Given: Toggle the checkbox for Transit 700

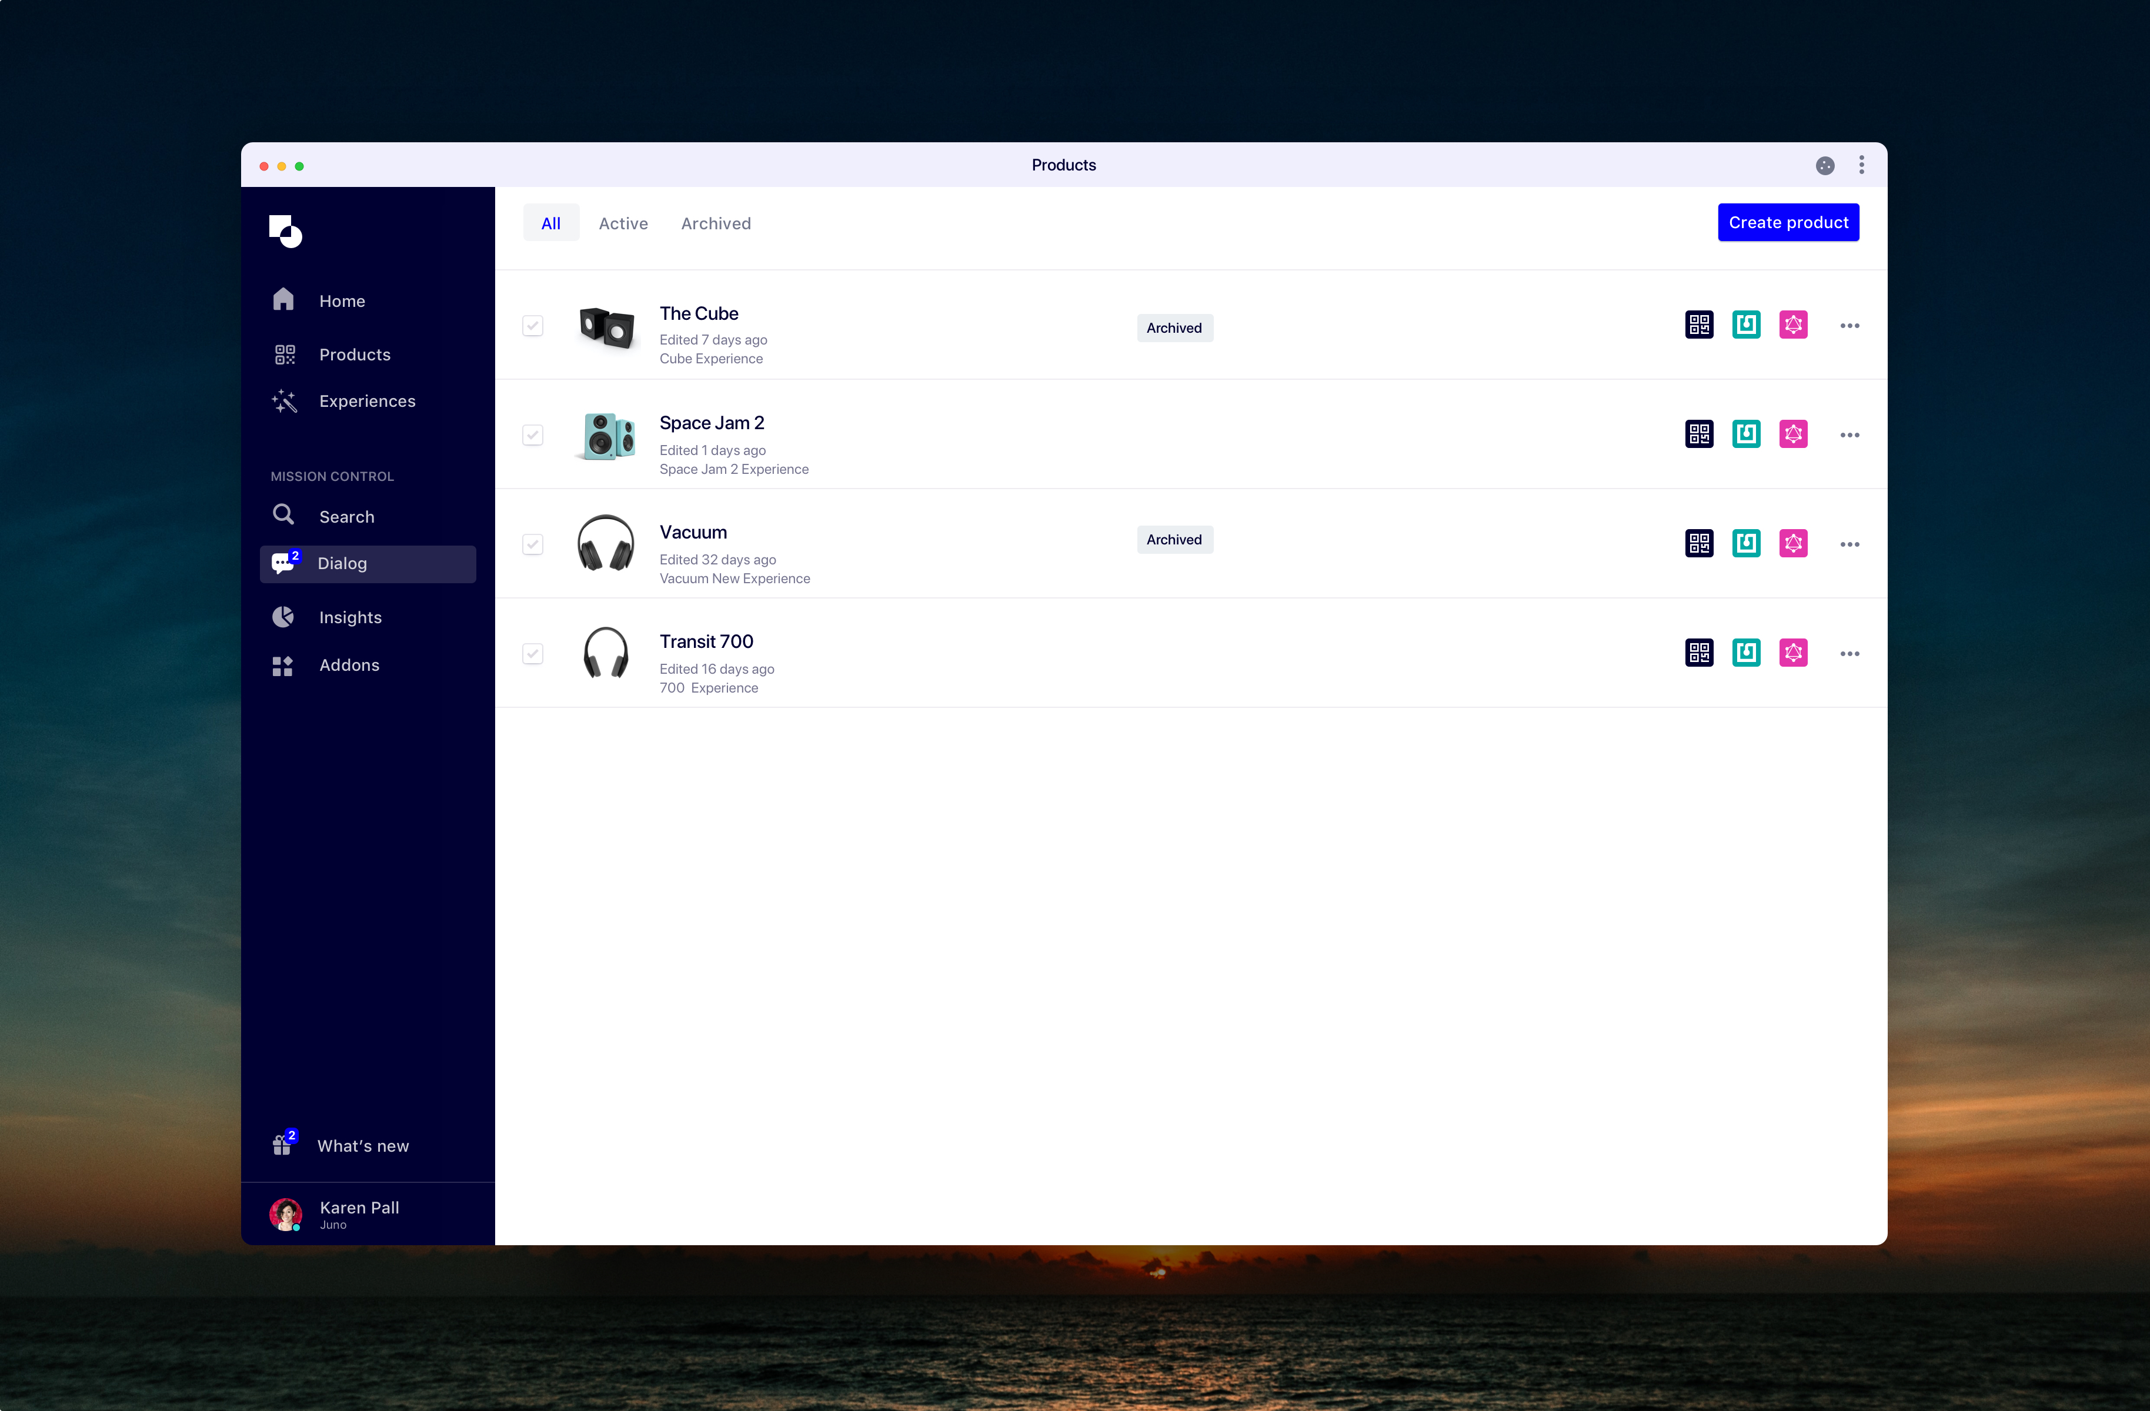Looking at the screenshot, I should point(532,652).
